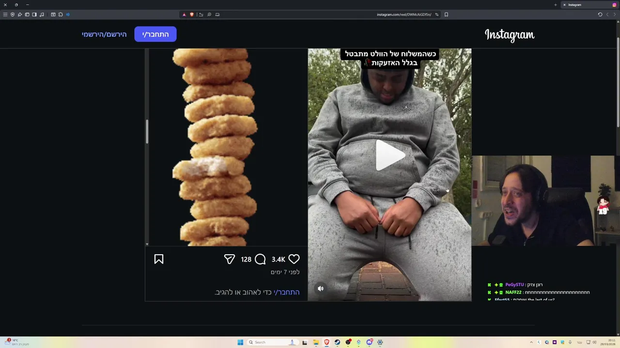Click the Brave Shields lion icon
The height and width of the screenshot is (348, 620).
(192, 14)
